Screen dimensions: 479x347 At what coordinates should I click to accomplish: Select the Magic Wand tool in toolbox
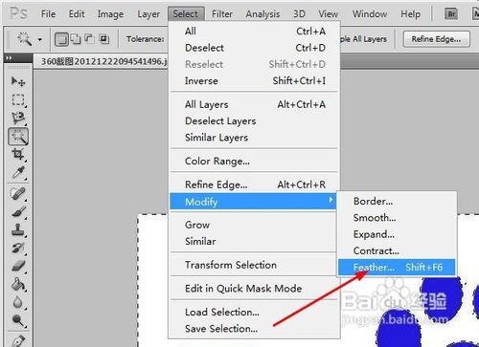coord(18,137)
